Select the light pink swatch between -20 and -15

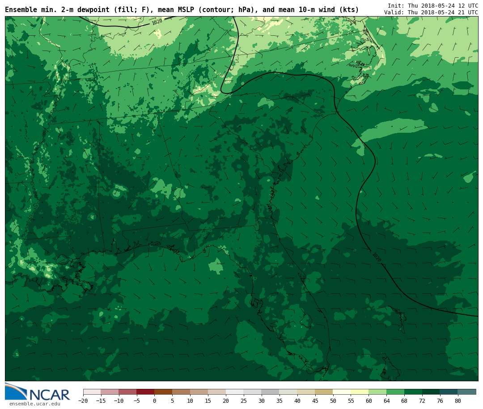[x=92, y=392]
